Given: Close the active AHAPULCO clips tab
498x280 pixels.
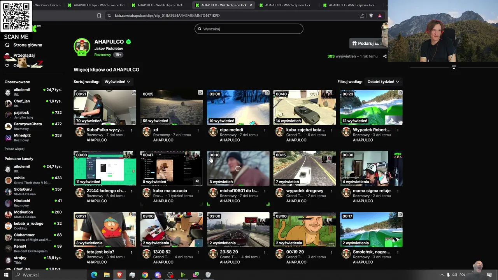Looking at the screenshot, I should pos(251,5).
